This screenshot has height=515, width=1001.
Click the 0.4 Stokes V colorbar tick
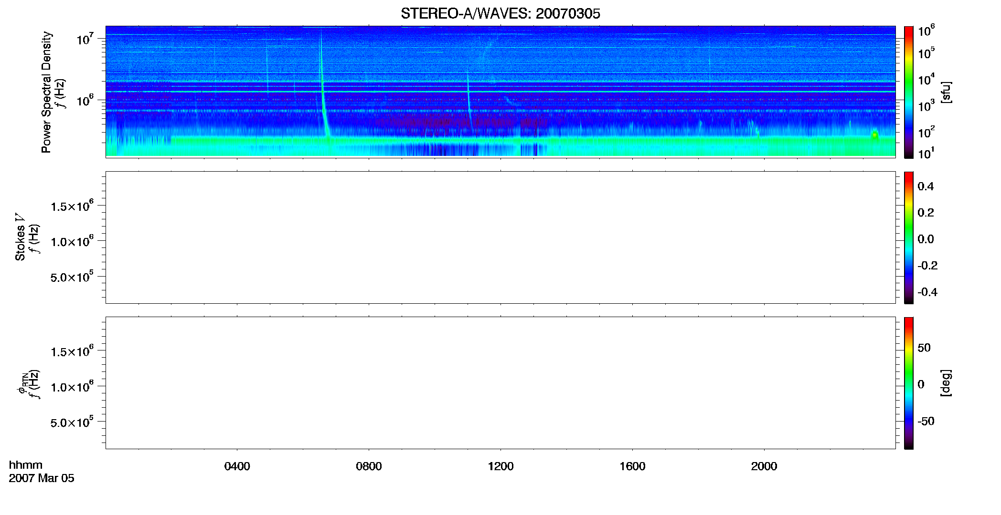[x=926, y=186]
